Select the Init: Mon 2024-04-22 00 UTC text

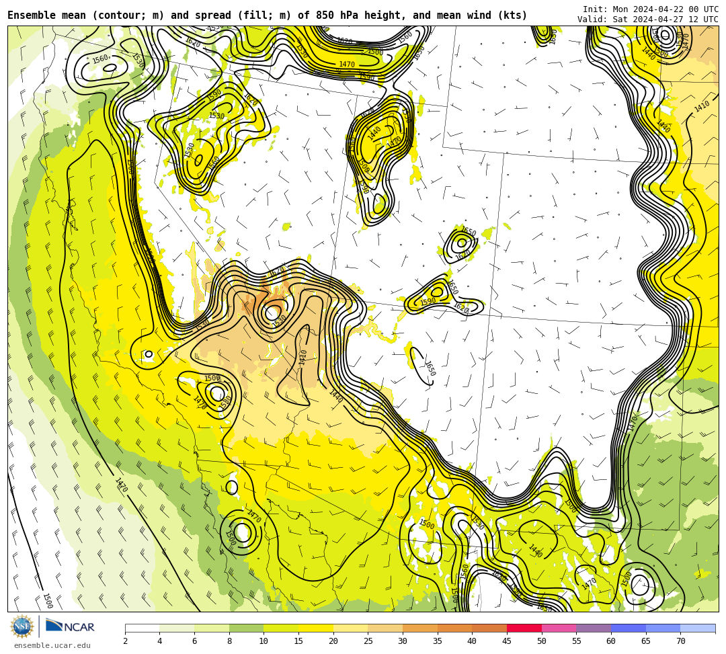click(651, 9)
